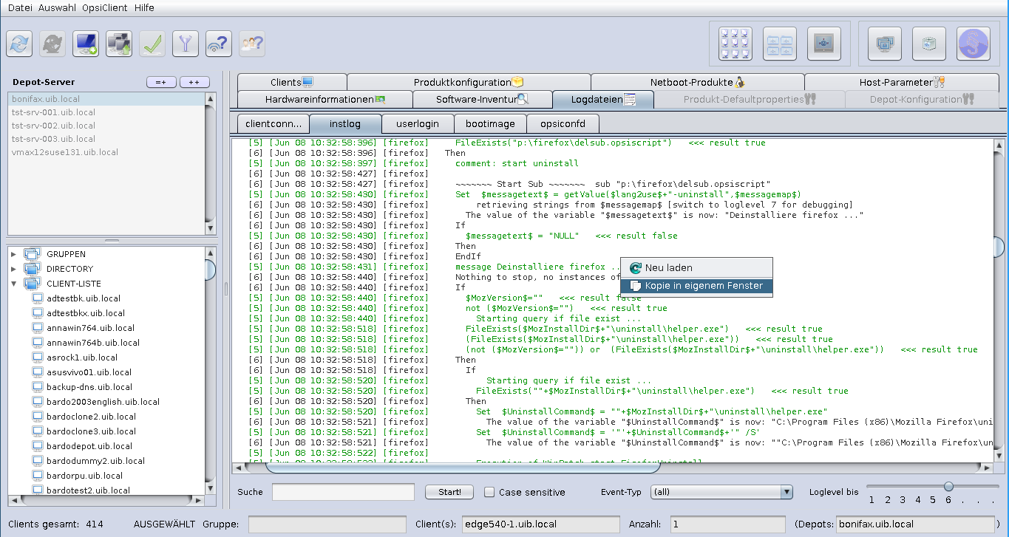This screenshot has width=1009, height=537.
Task: Open the Netboot-Produkte tab
Action: point(697,82)
